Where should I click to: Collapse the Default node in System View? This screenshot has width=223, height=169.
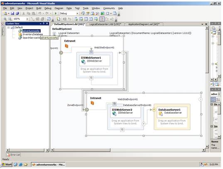[x=9, y=27]
